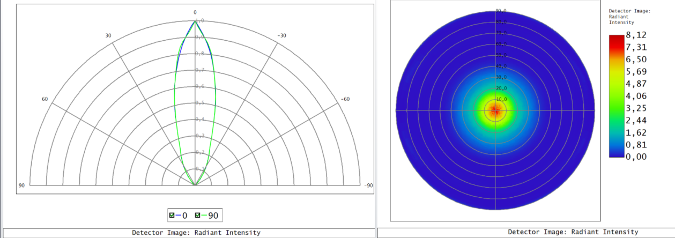Screen dimensions: 675x238
Task: Click the 10,0 ring label on intensity map
Action: click(x=501, y=99)
